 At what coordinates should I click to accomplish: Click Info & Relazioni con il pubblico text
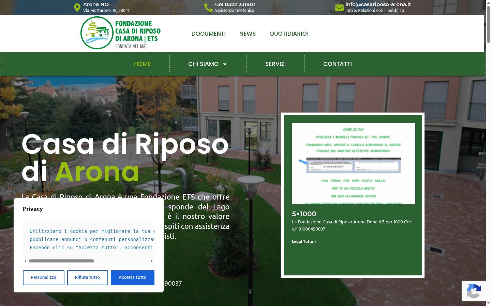coord(374,11)
